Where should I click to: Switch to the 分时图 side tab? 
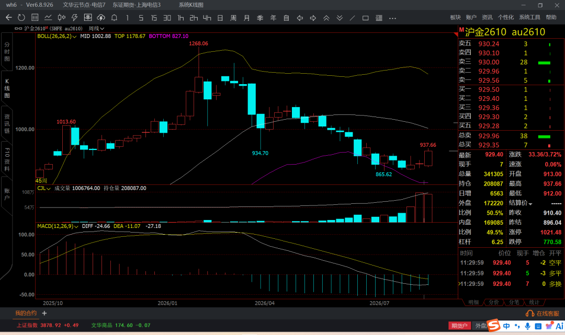(7, 51)
